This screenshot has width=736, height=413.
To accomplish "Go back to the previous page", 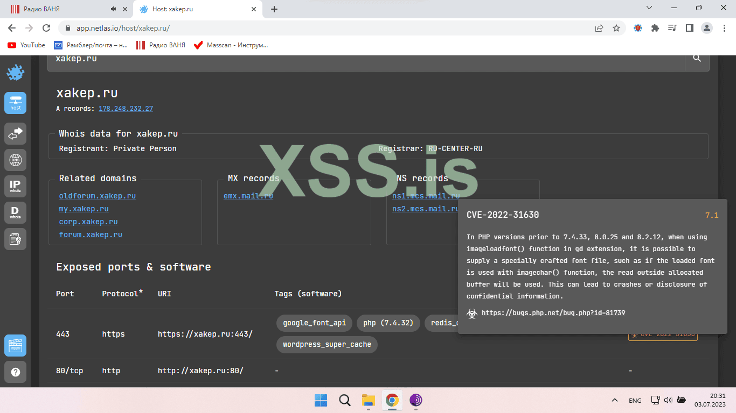I will click(12, 28).
